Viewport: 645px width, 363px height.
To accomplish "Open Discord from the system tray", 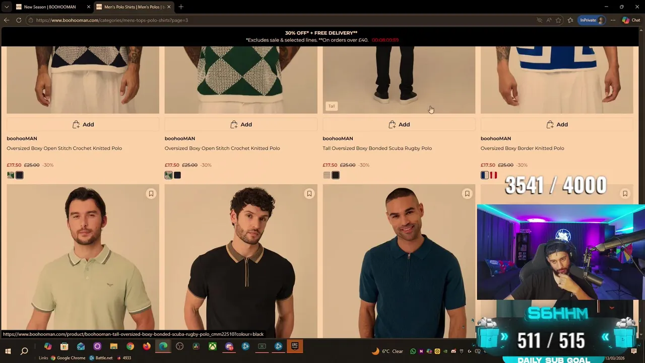I will [454, 351].
